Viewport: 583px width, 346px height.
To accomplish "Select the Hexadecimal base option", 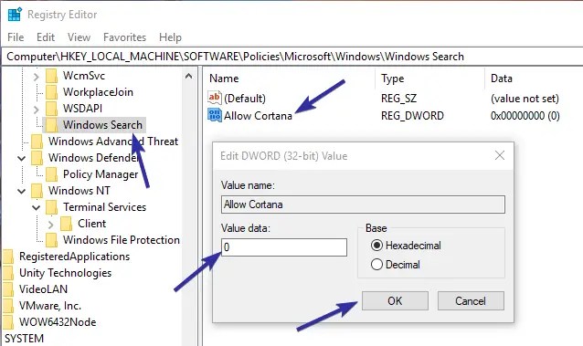I will point(406,246).
